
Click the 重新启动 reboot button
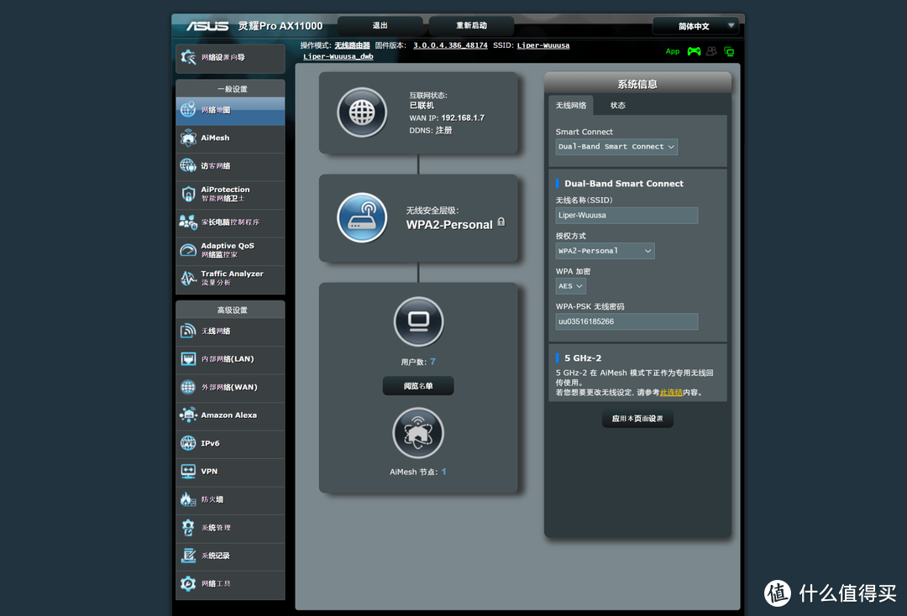point(471,25)
